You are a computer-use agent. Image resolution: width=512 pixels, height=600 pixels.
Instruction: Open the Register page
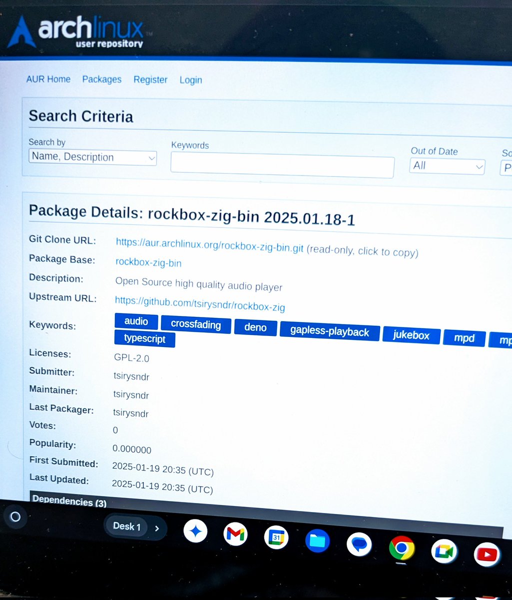click(x=150, y=79)
